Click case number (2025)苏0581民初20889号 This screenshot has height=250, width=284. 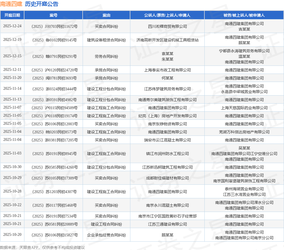55,224
